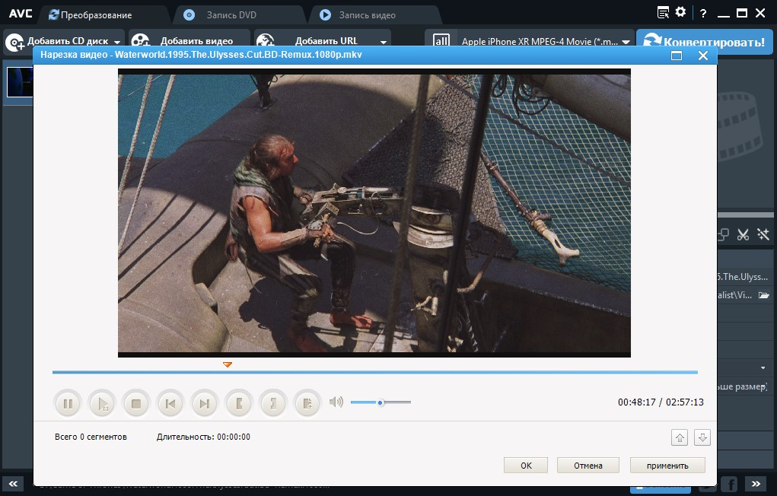777x496 pixels.
Task: Click the All profiles device icon
Action: [x=441, y=40]
